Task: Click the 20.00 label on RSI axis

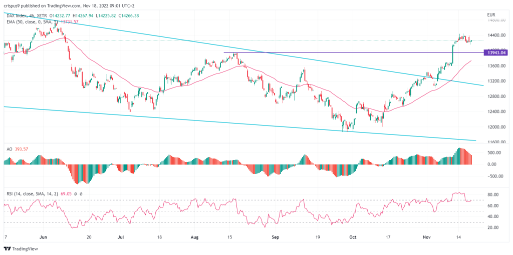Action: tap(493, 227)
